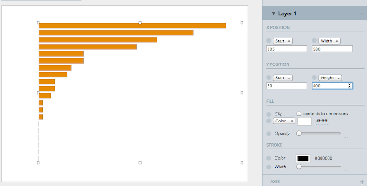This screenshot has height=186, width=367.
Task: Click the X start input field showing 105
Action: pyautogui.click(x=287, y=49)
